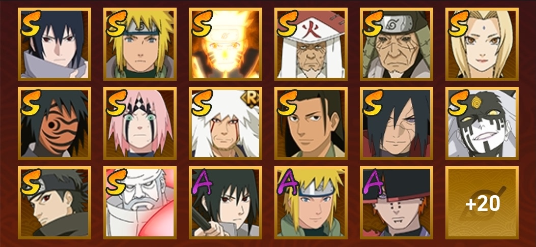
Task: Show the +20 more characters tile
Action: [482, 203]
